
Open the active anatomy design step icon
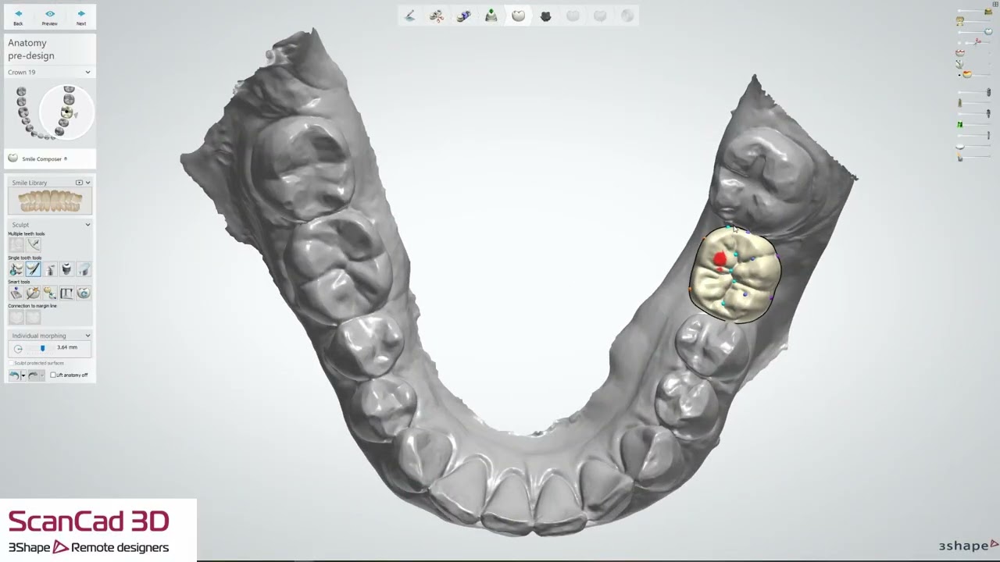[519, 16]
